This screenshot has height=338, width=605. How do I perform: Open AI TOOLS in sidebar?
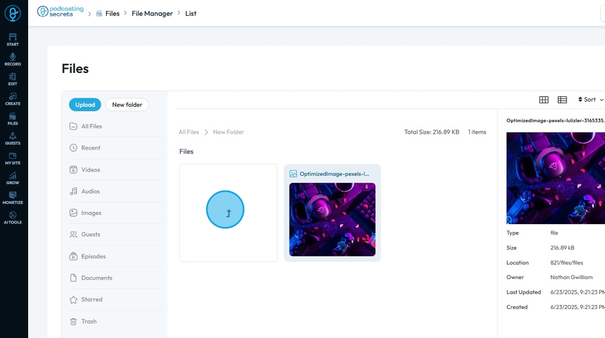pyautogui.click(x=12, y=218)
